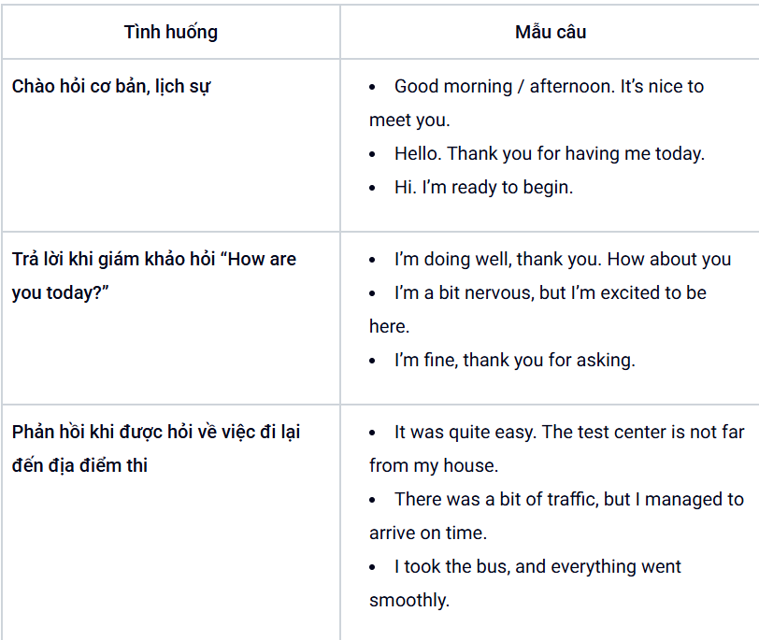Click the bullet before "Hi. I'm ready"
This screenshot has width=759, height=640.
pyautogui.click(x=373, y=187)
